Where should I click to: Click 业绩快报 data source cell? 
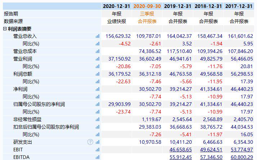click(117, 21)
